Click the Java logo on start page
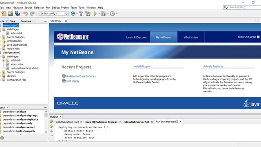This screenshot has width=261, height=147. tap(251, 103)
